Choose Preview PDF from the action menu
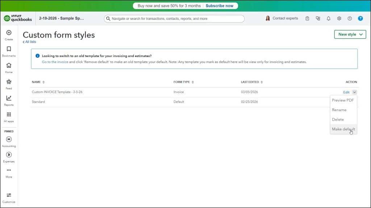Screen dimensions: 371x208 point(343,100)
